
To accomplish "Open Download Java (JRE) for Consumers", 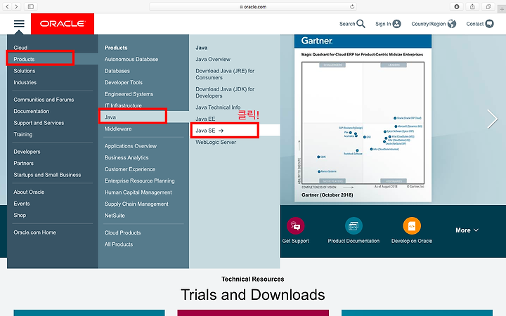I will [x=225, y=74].
